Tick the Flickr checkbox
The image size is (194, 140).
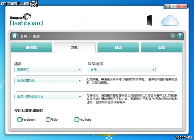click(48, 119)
